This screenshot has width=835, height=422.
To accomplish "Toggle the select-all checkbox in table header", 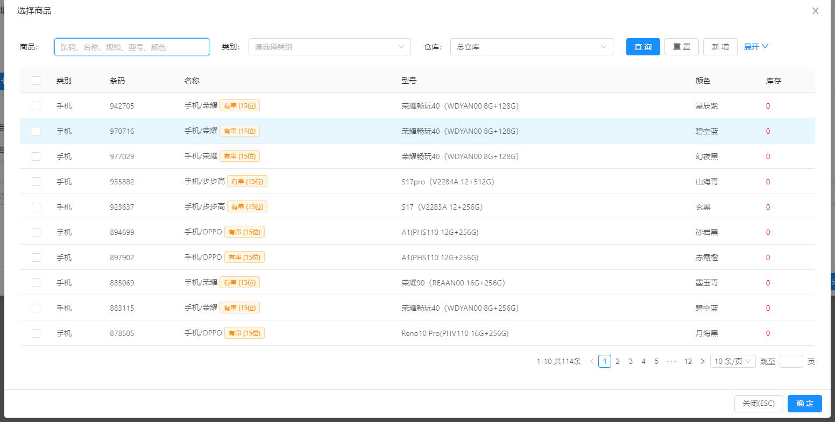I will (36, 81).
